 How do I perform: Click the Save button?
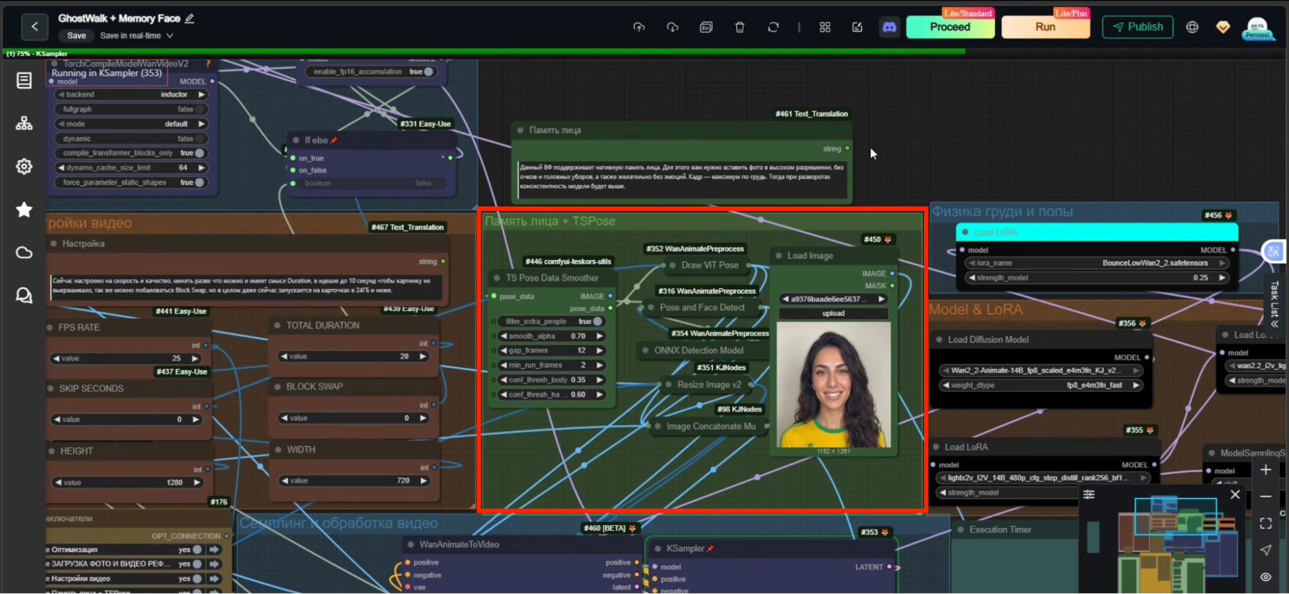(76, 36)
